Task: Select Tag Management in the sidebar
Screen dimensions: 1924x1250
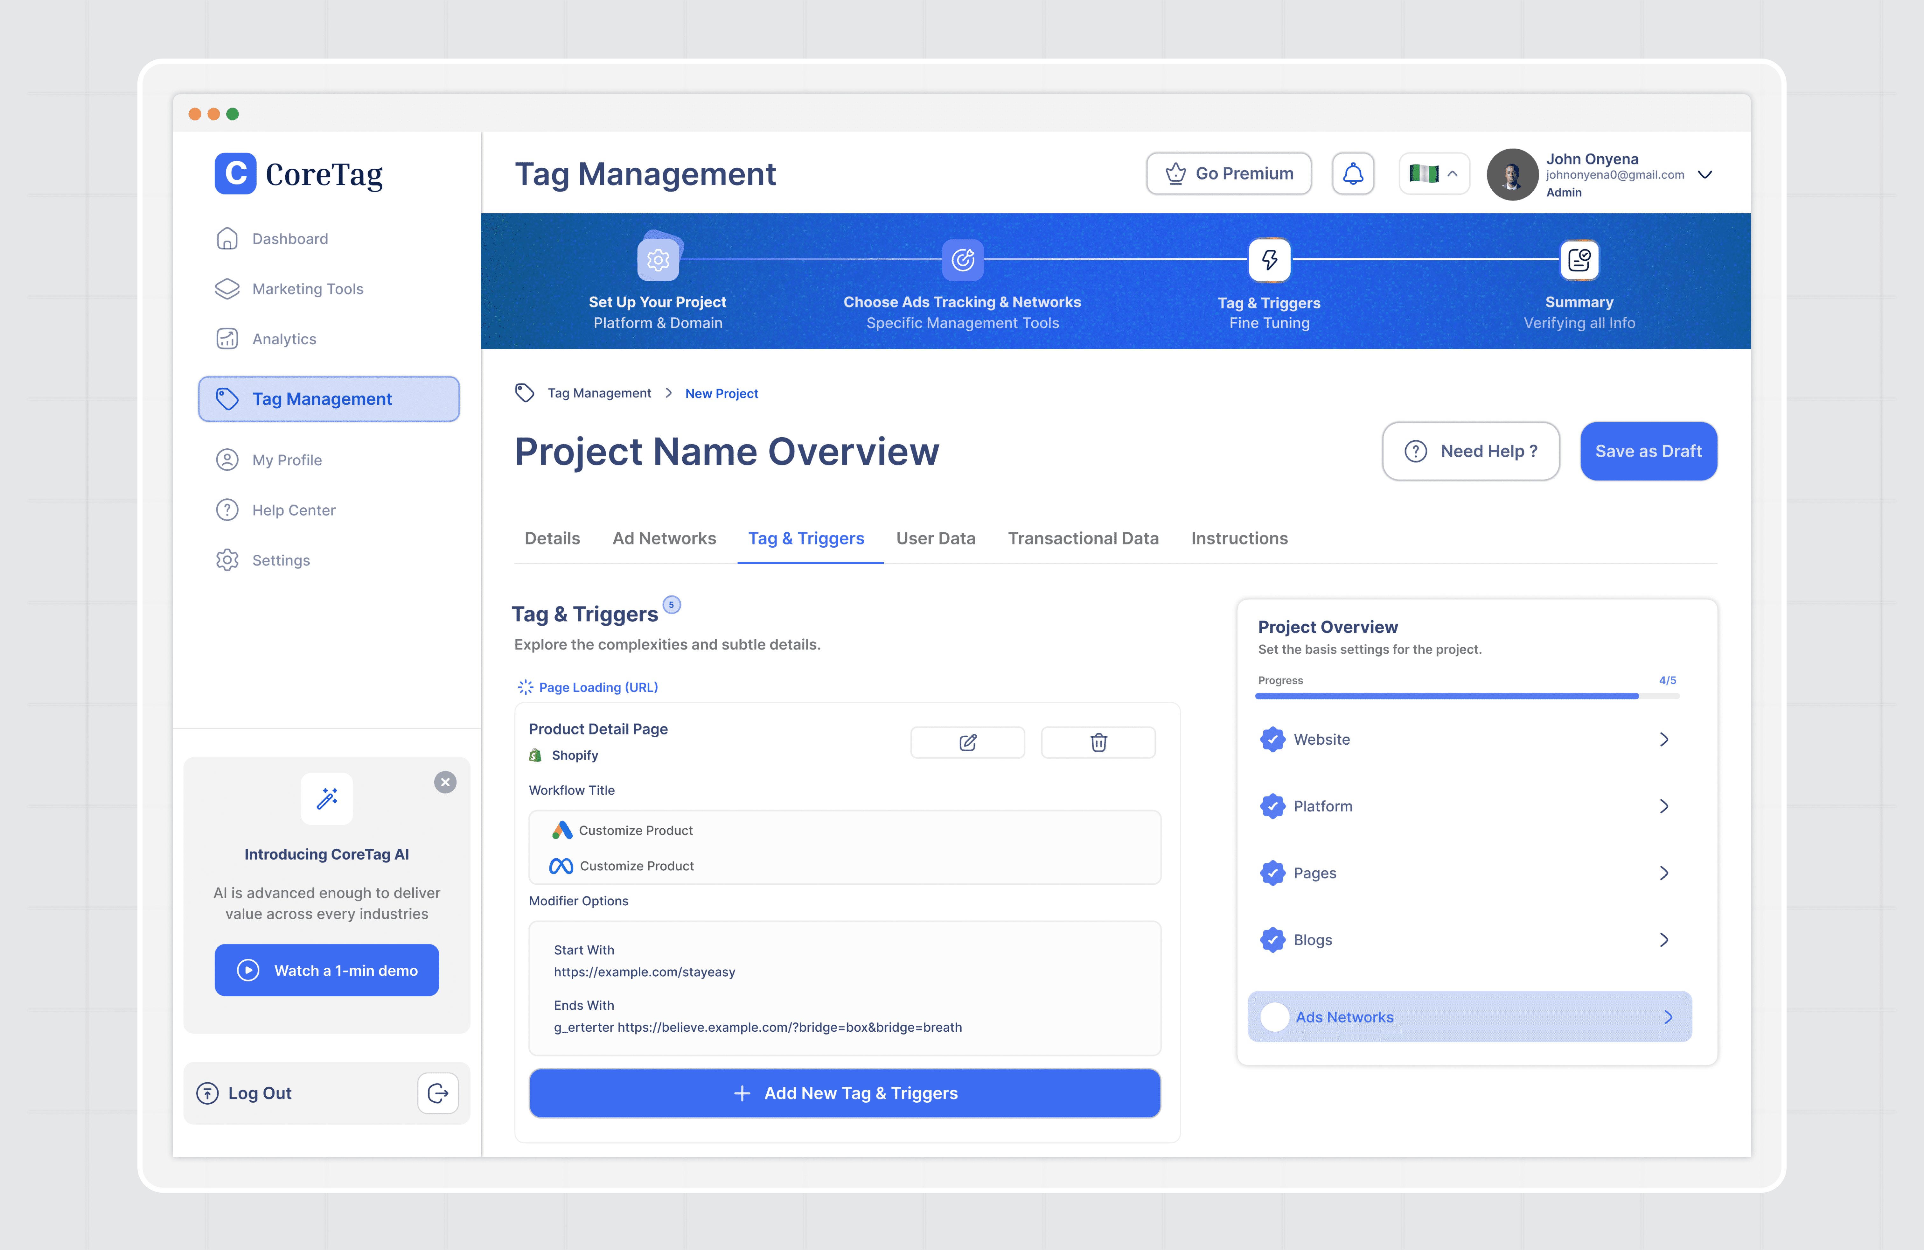Action: (x=329, y=399)
